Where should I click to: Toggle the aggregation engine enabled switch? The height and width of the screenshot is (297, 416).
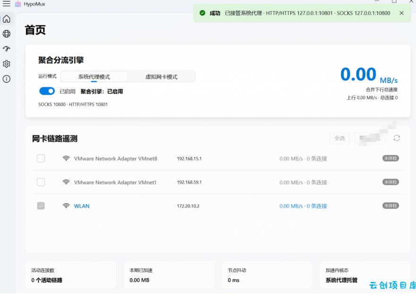[47, 91]
